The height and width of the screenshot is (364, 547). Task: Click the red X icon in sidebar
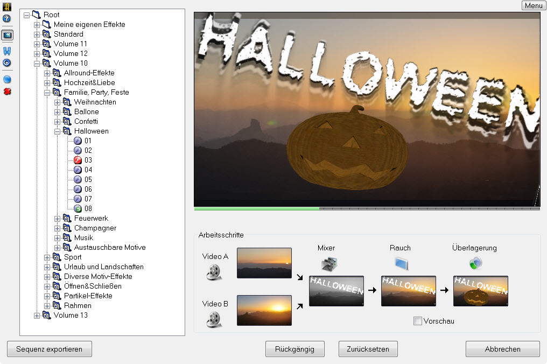point(7,92)
